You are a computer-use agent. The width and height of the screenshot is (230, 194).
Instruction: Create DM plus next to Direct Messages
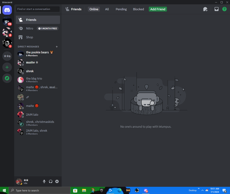click(57, 46)
